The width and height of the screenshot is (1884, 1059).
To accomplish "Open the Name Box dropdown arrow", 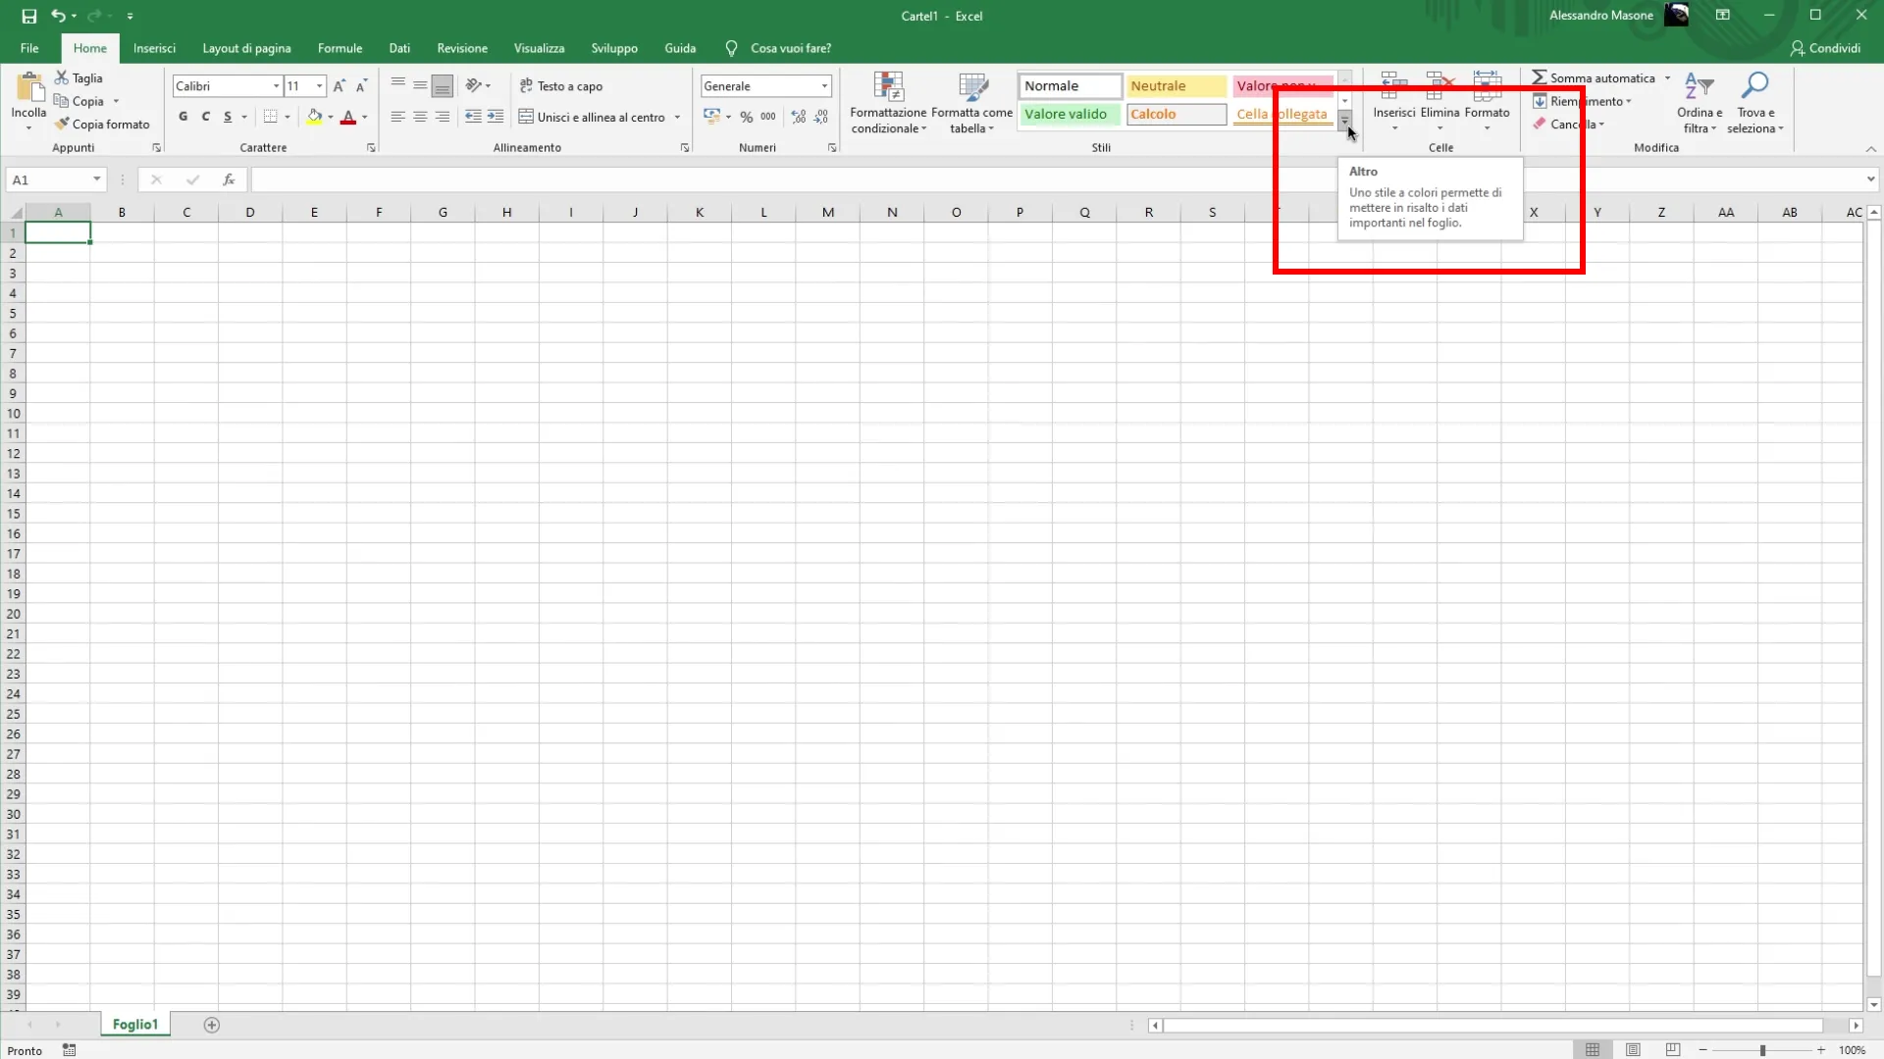I will 96,179.
